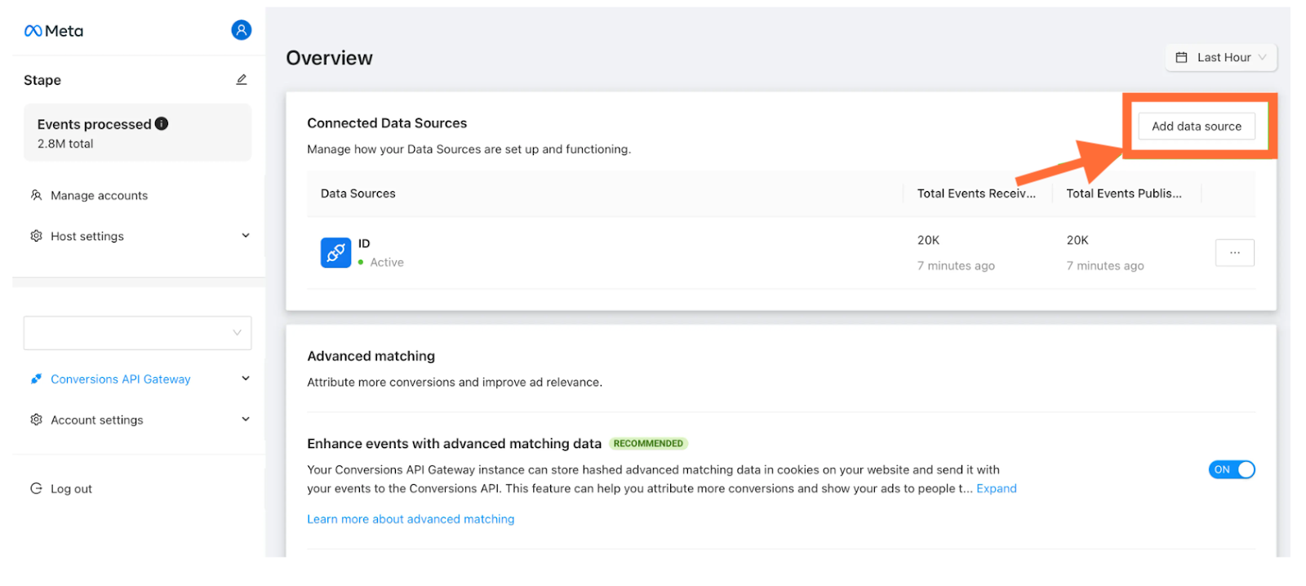Expand the Host settings chevron
This screenshot has height=586, width=1306.
pyautogui.click(x=246, y=235)
